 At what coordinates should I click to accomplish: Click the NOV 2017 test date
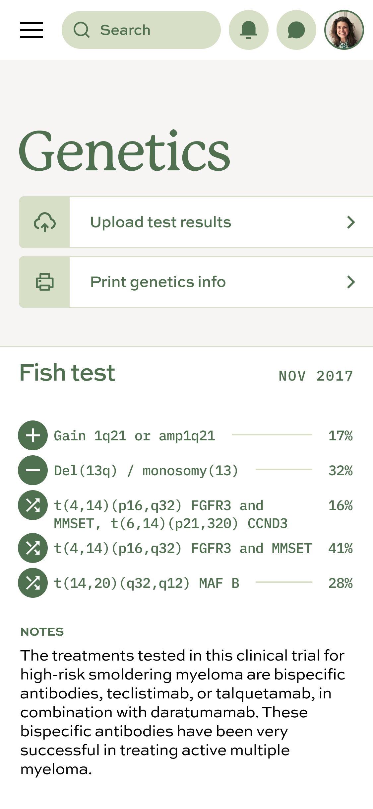pyautogui.click(x=316, y=376)
